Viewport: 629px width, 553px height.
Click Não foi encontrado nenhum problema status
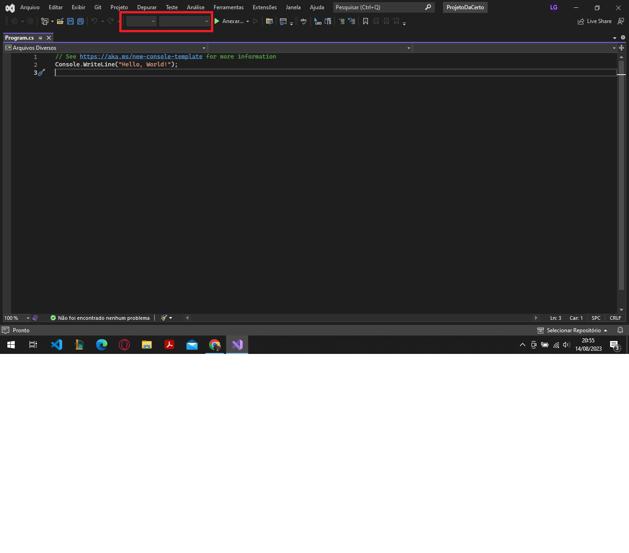tap(100, 318)
